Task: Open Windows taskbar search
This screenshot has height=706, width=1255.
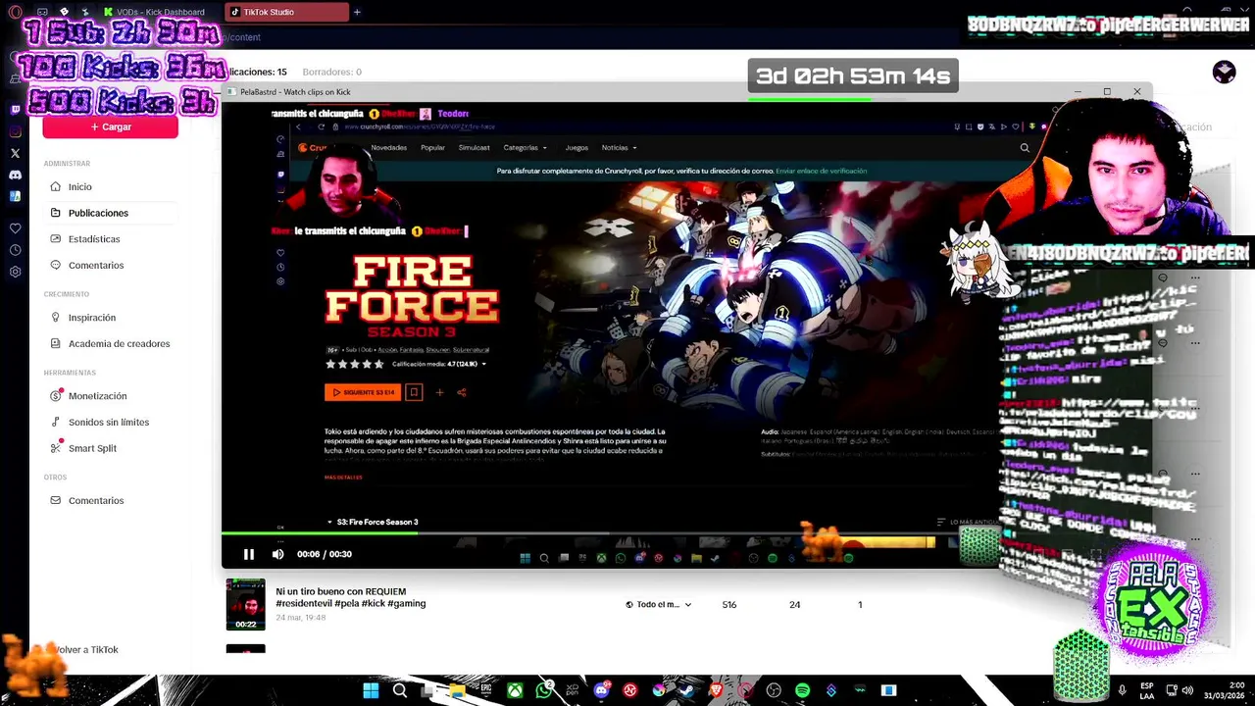Action: (x=400, y=690)
